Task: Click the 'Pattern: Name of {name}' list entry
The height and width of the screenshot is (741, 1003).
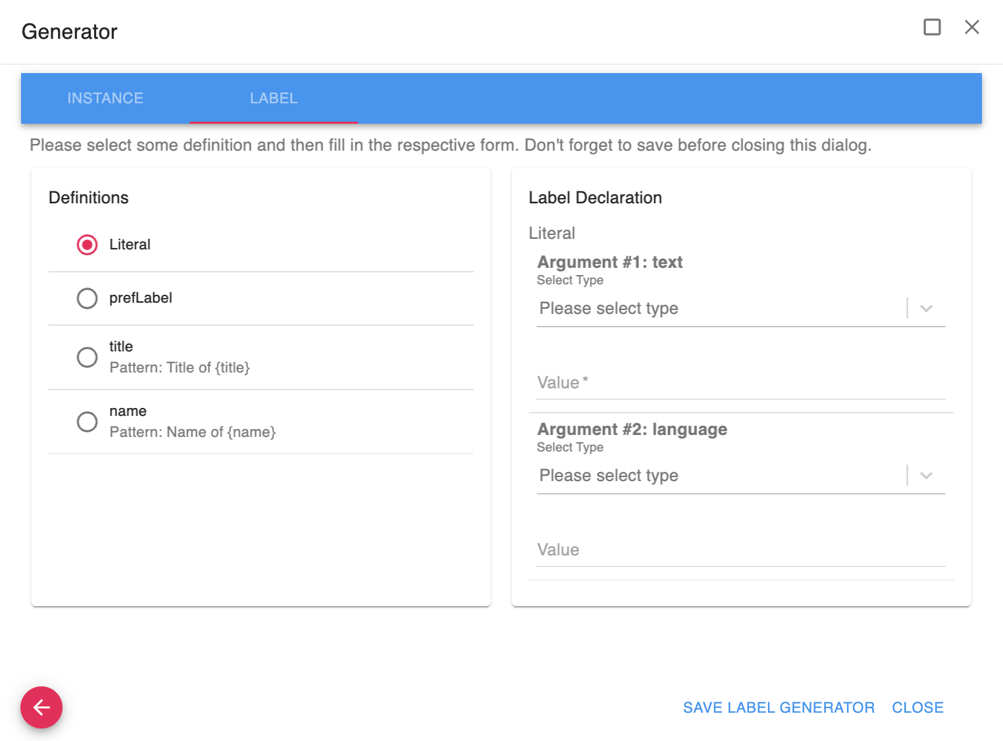Action: coord(192,432)
